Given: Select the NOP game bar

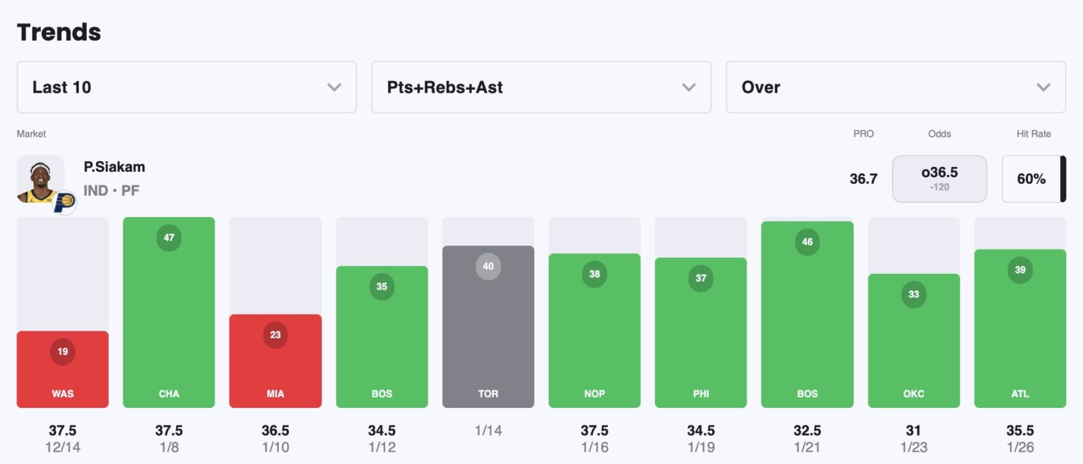Looking at the screenshot, I should click(594, 331).
